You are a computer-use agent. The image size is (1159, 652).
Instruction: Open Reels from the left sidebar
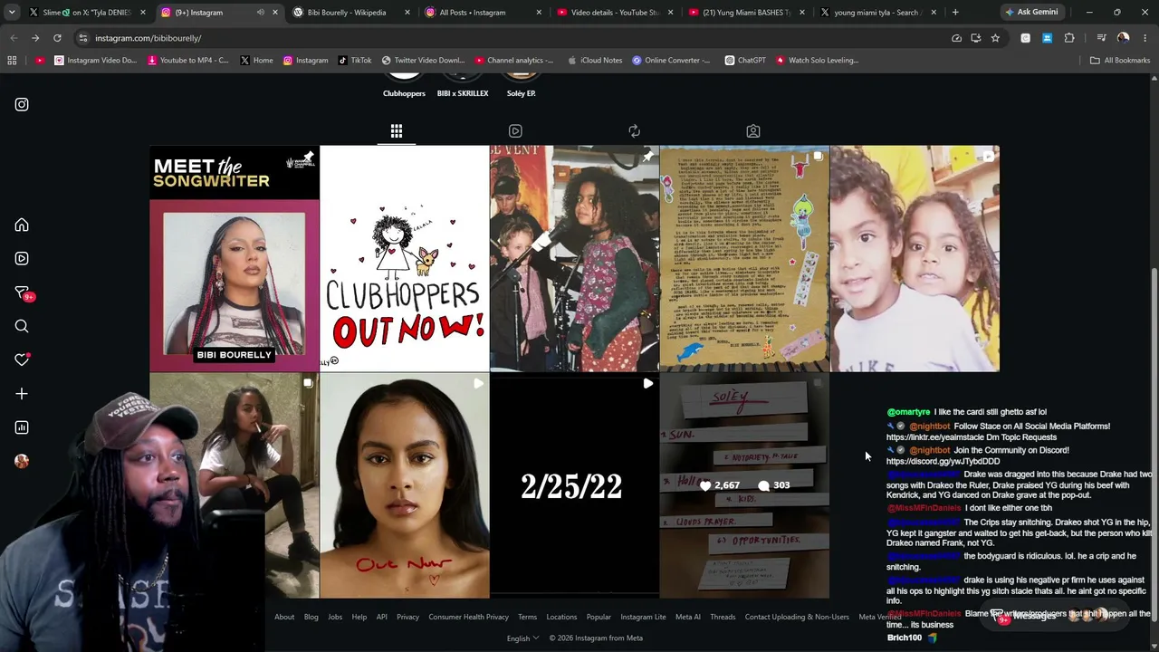click(22, 258)
